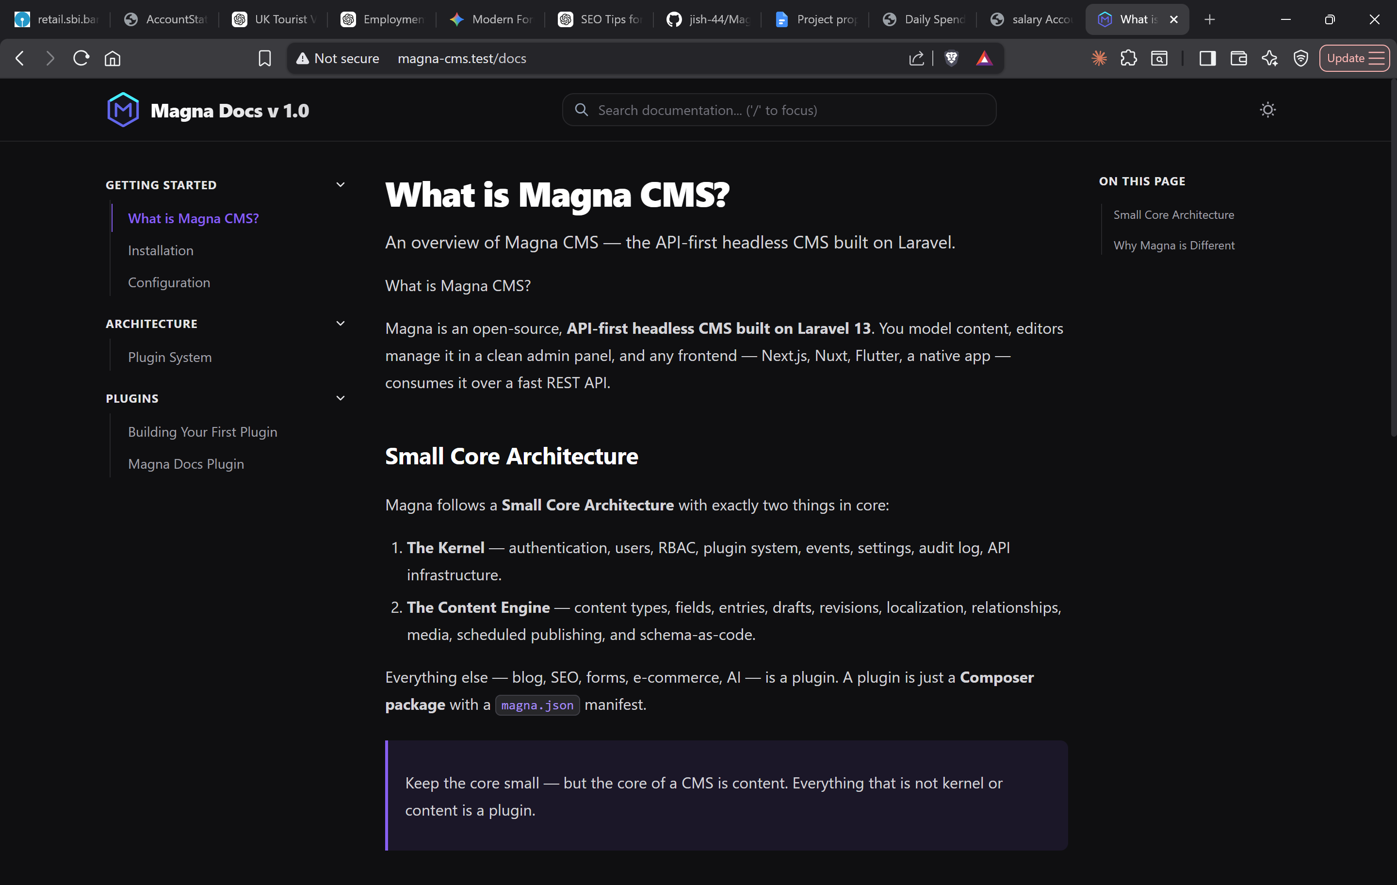Open Brave Shields lion icon
The image size is (1397, 885).
tap(951, 59)
